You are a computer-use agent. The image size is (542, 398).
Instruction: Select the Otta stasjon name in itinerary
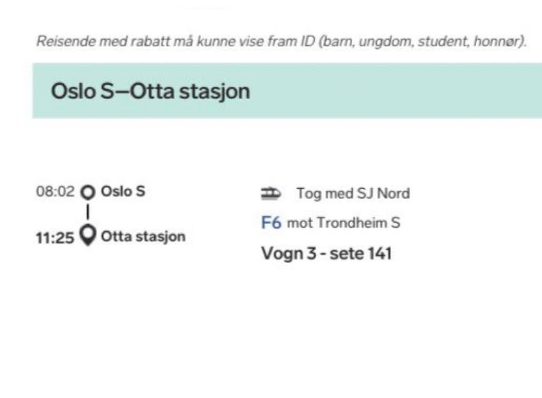tap(143, 237)
